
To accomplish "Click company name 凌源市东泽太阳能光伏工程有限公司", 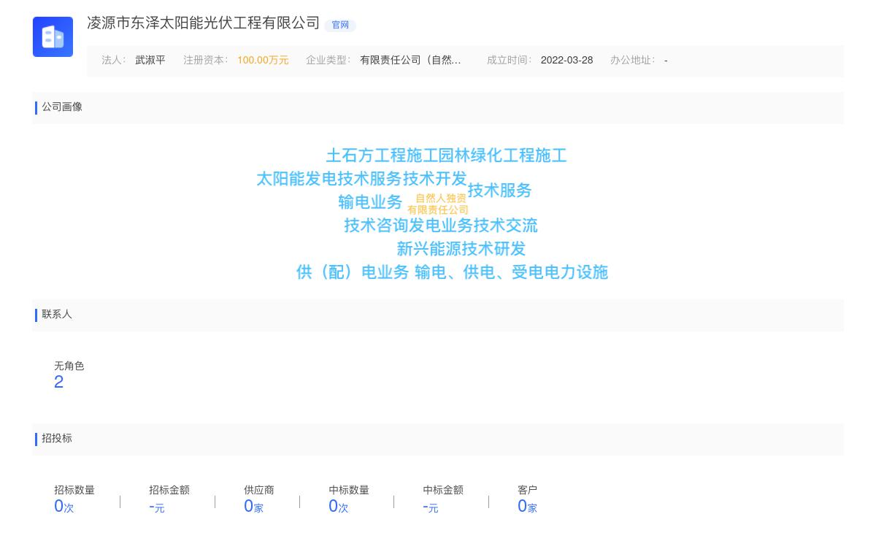I will pos(204,23).
